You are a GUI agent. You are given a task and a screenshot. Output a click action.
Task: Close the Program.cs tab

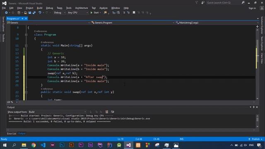[26, 19]
